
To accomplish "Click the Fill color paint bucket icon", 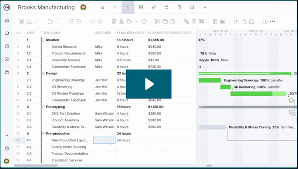I will 129,21.
